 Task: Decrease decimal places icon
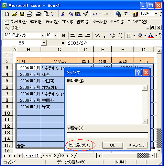point(120,36)
